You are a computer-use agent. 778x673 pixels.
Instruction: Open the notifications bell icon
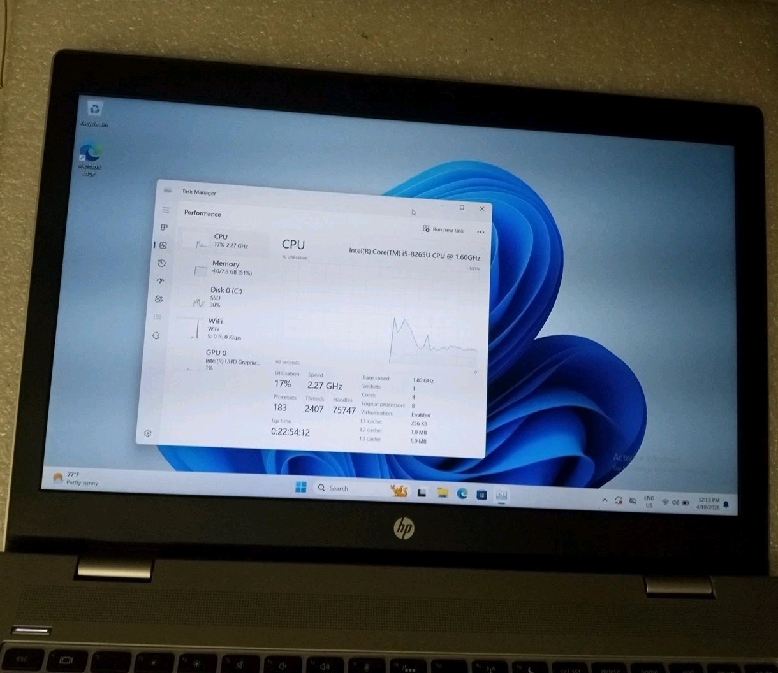(x=726, y=505)
